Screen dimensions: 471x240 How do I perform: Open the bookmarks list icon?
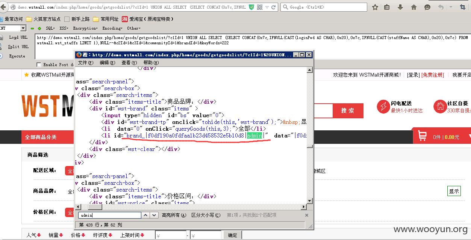click(x=387, y=7)
